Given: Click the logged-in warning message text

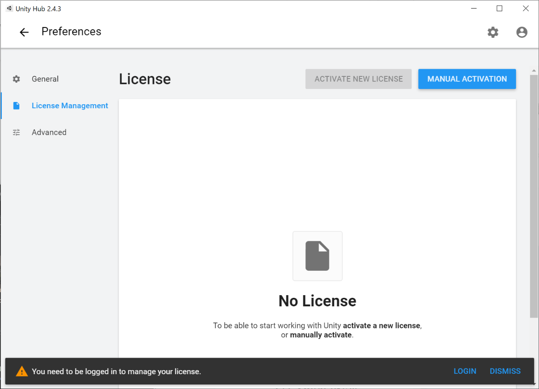Looking at the screenshot, I should point(116,371).
